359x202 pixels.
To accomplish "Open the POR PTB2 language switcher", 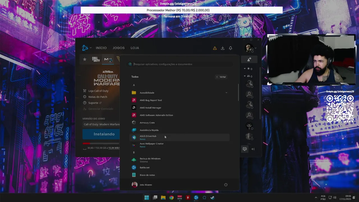I will click(323, 198).
